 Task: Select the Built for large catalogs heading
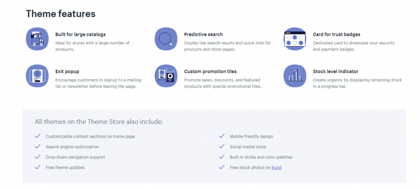pos(80,34)
